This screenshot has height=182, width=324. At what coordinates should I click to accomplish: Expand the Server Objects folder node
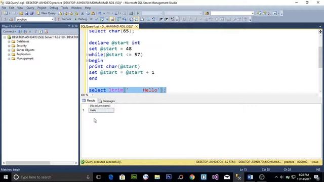pyautogui.click(x=9, y=50)
